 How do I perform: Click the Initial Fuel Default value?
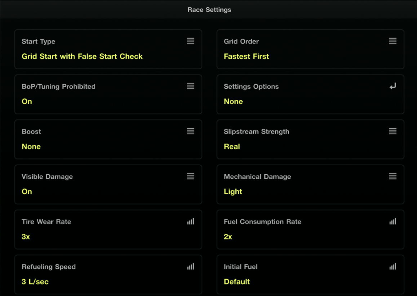click(x=237, y=282)
